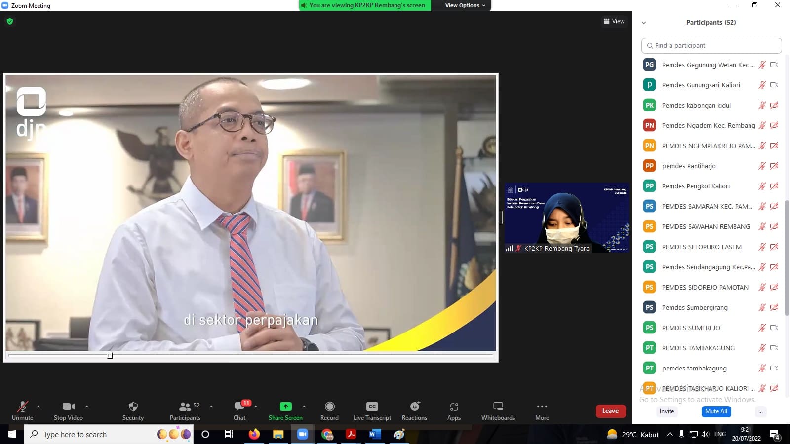This screenshot has width=790, height=444.
Task: Expand audio options arrow beside Unmute
Action: [x=39, y=407]
